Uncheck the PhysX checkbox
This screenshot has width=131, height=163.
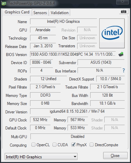tap(73, 145)
